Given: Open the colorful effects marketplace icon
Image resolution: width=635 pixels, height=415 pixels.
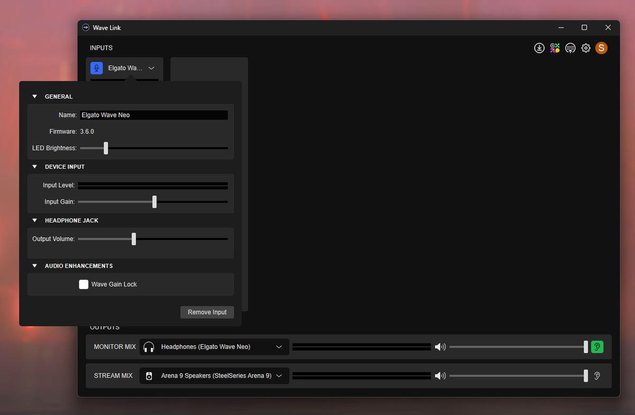Looking at the screenshot, I should (555, 48).
